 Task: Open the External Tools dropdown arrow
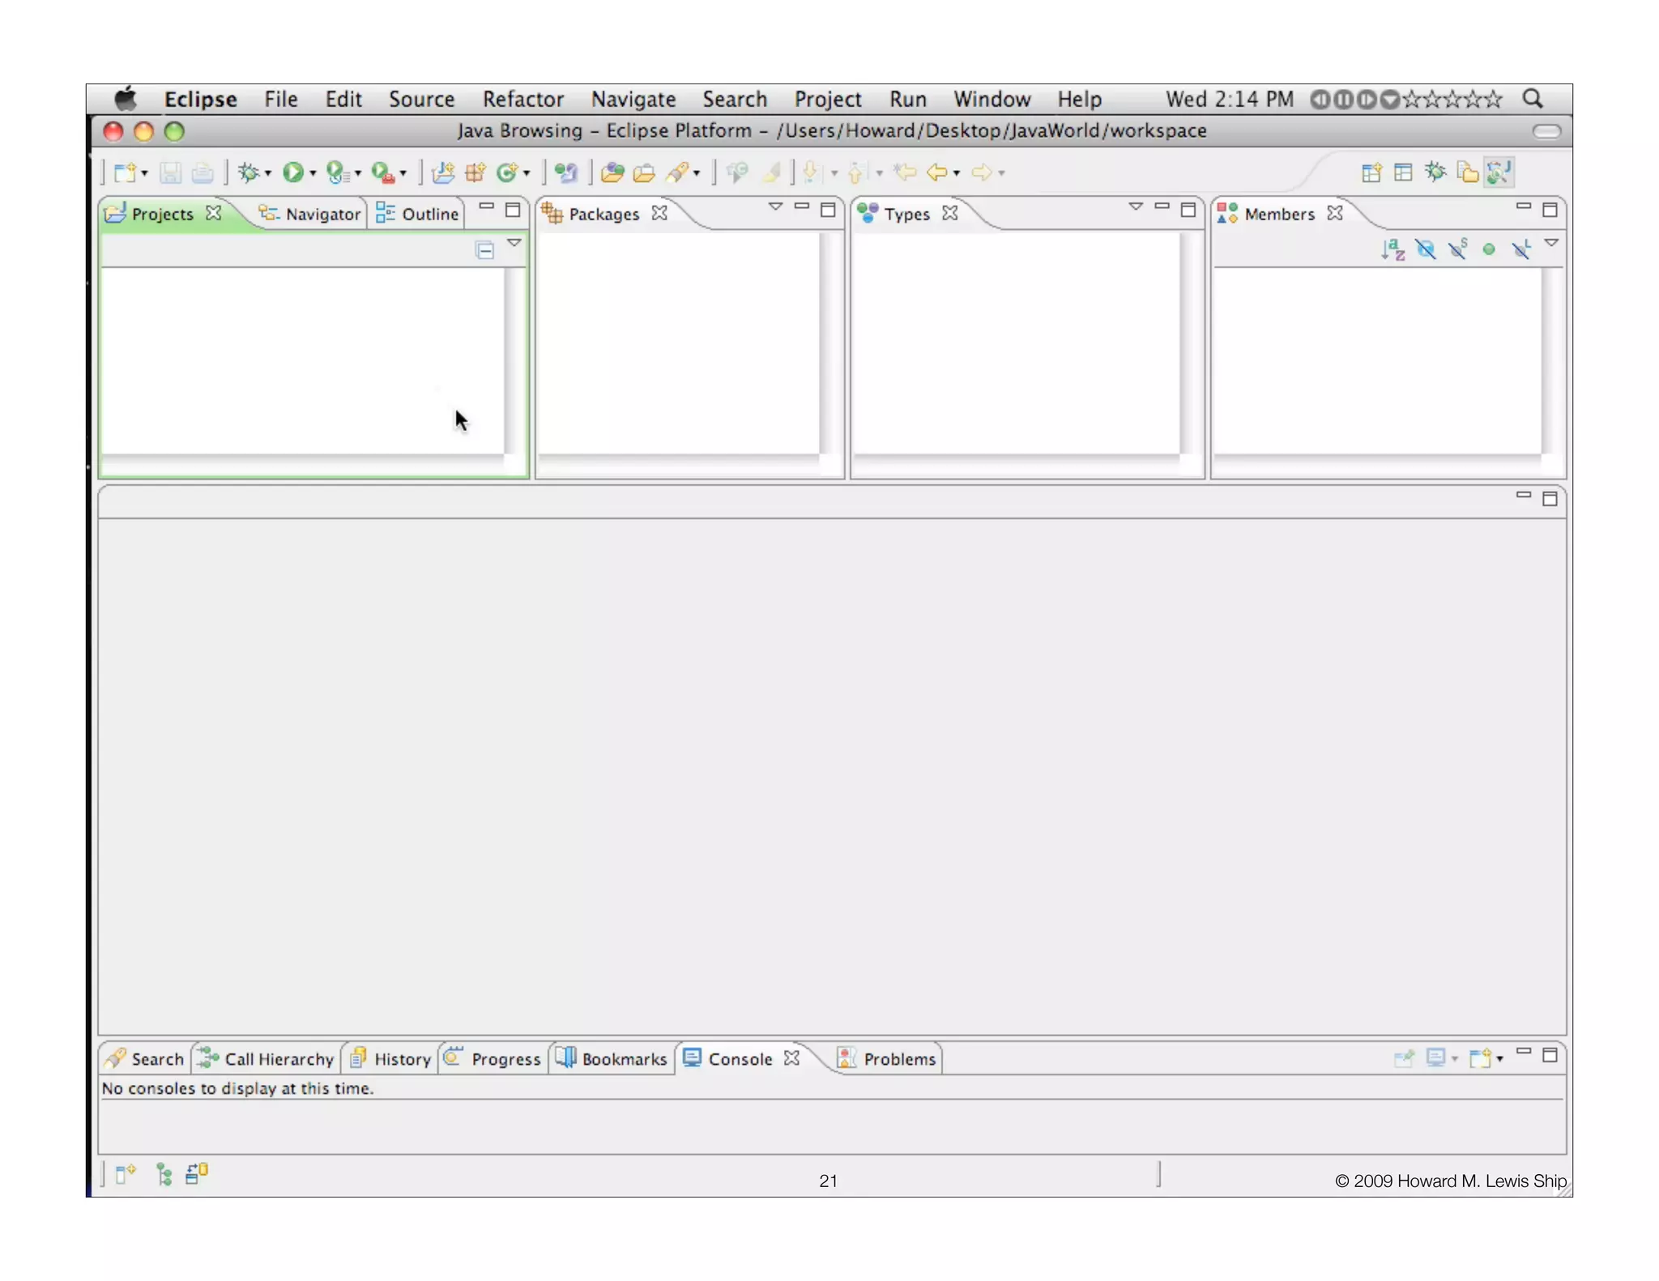(403, 173)
